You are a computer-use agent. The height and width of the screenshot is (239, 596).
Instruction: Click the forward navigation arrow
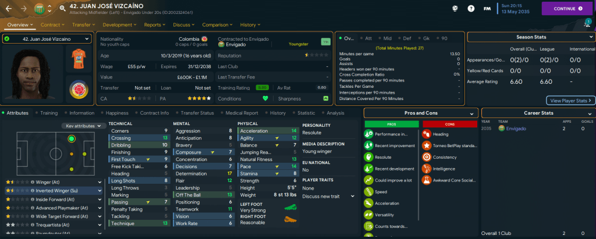tap(24, 9)
